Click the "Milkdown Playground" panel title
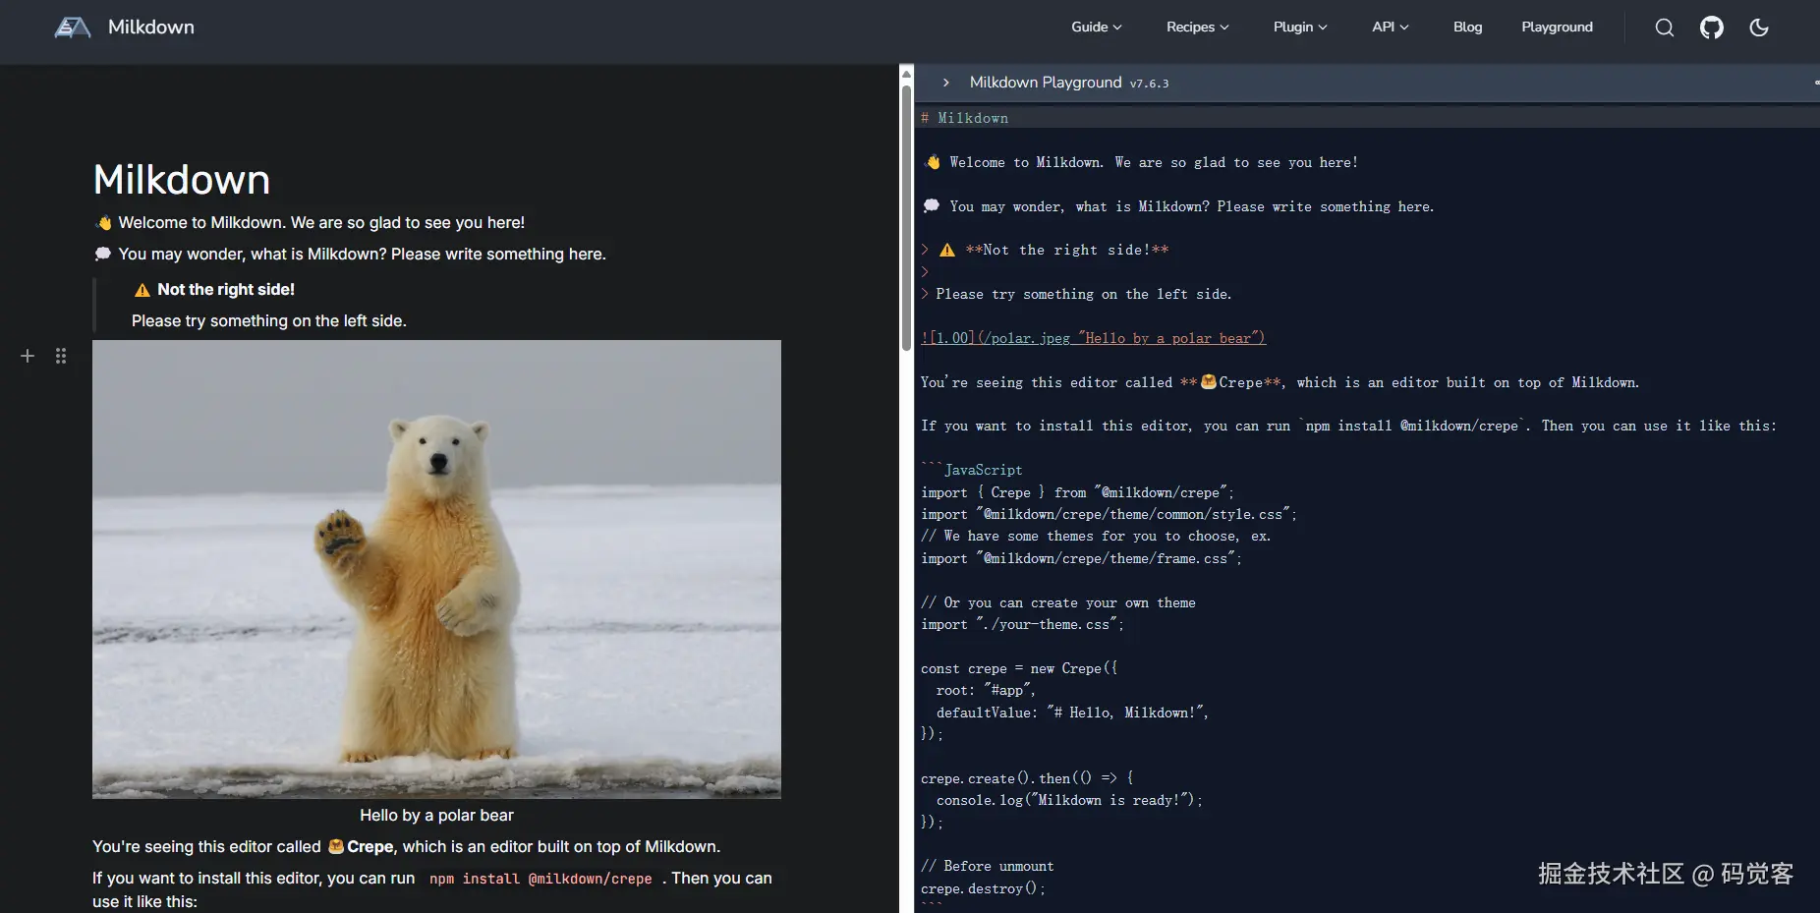Screen dimensions: 1820x913 (x=1046, y=83)
